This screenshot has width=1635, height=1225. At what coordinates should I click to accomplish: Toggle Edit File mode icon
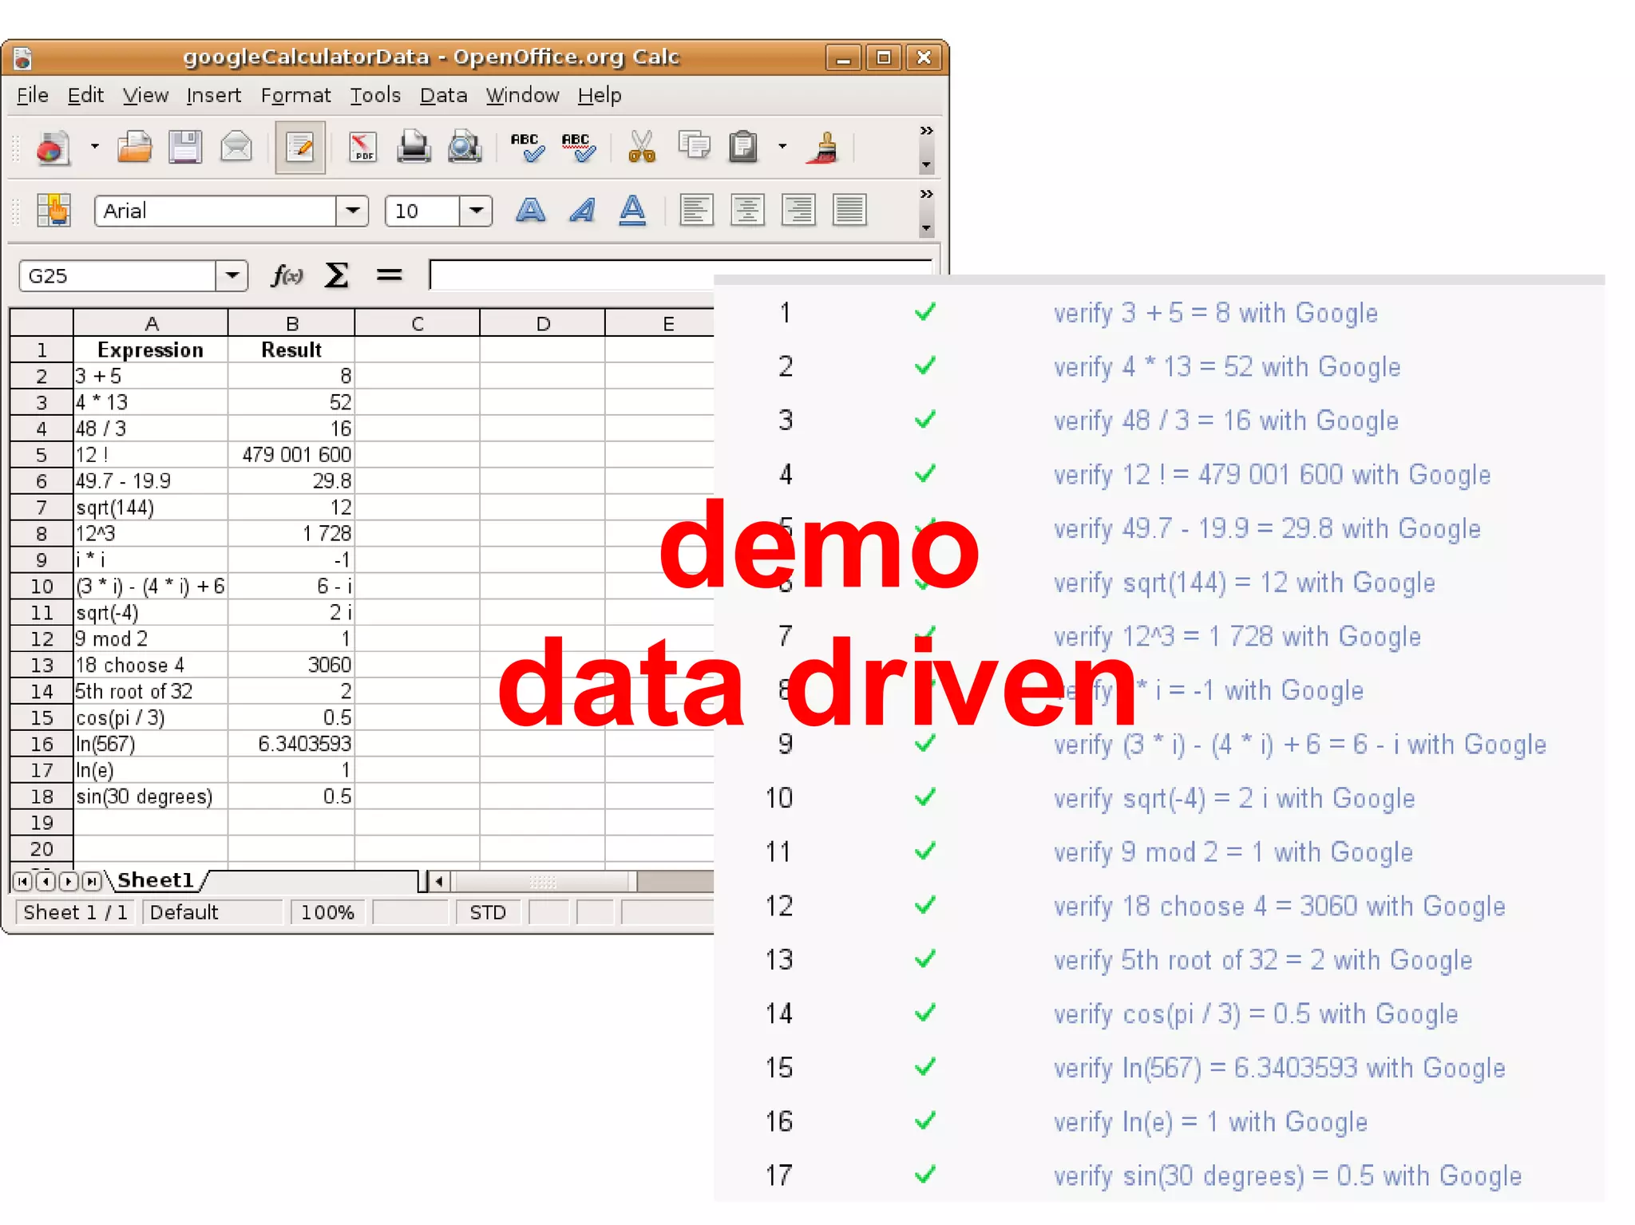pyautogui.click(x=300, y=148)
